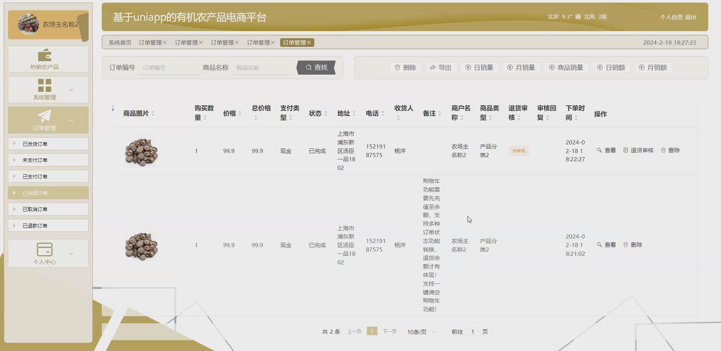Click the farm owner avatar picture
Viewport: 721px width, 351px height.
28,24
